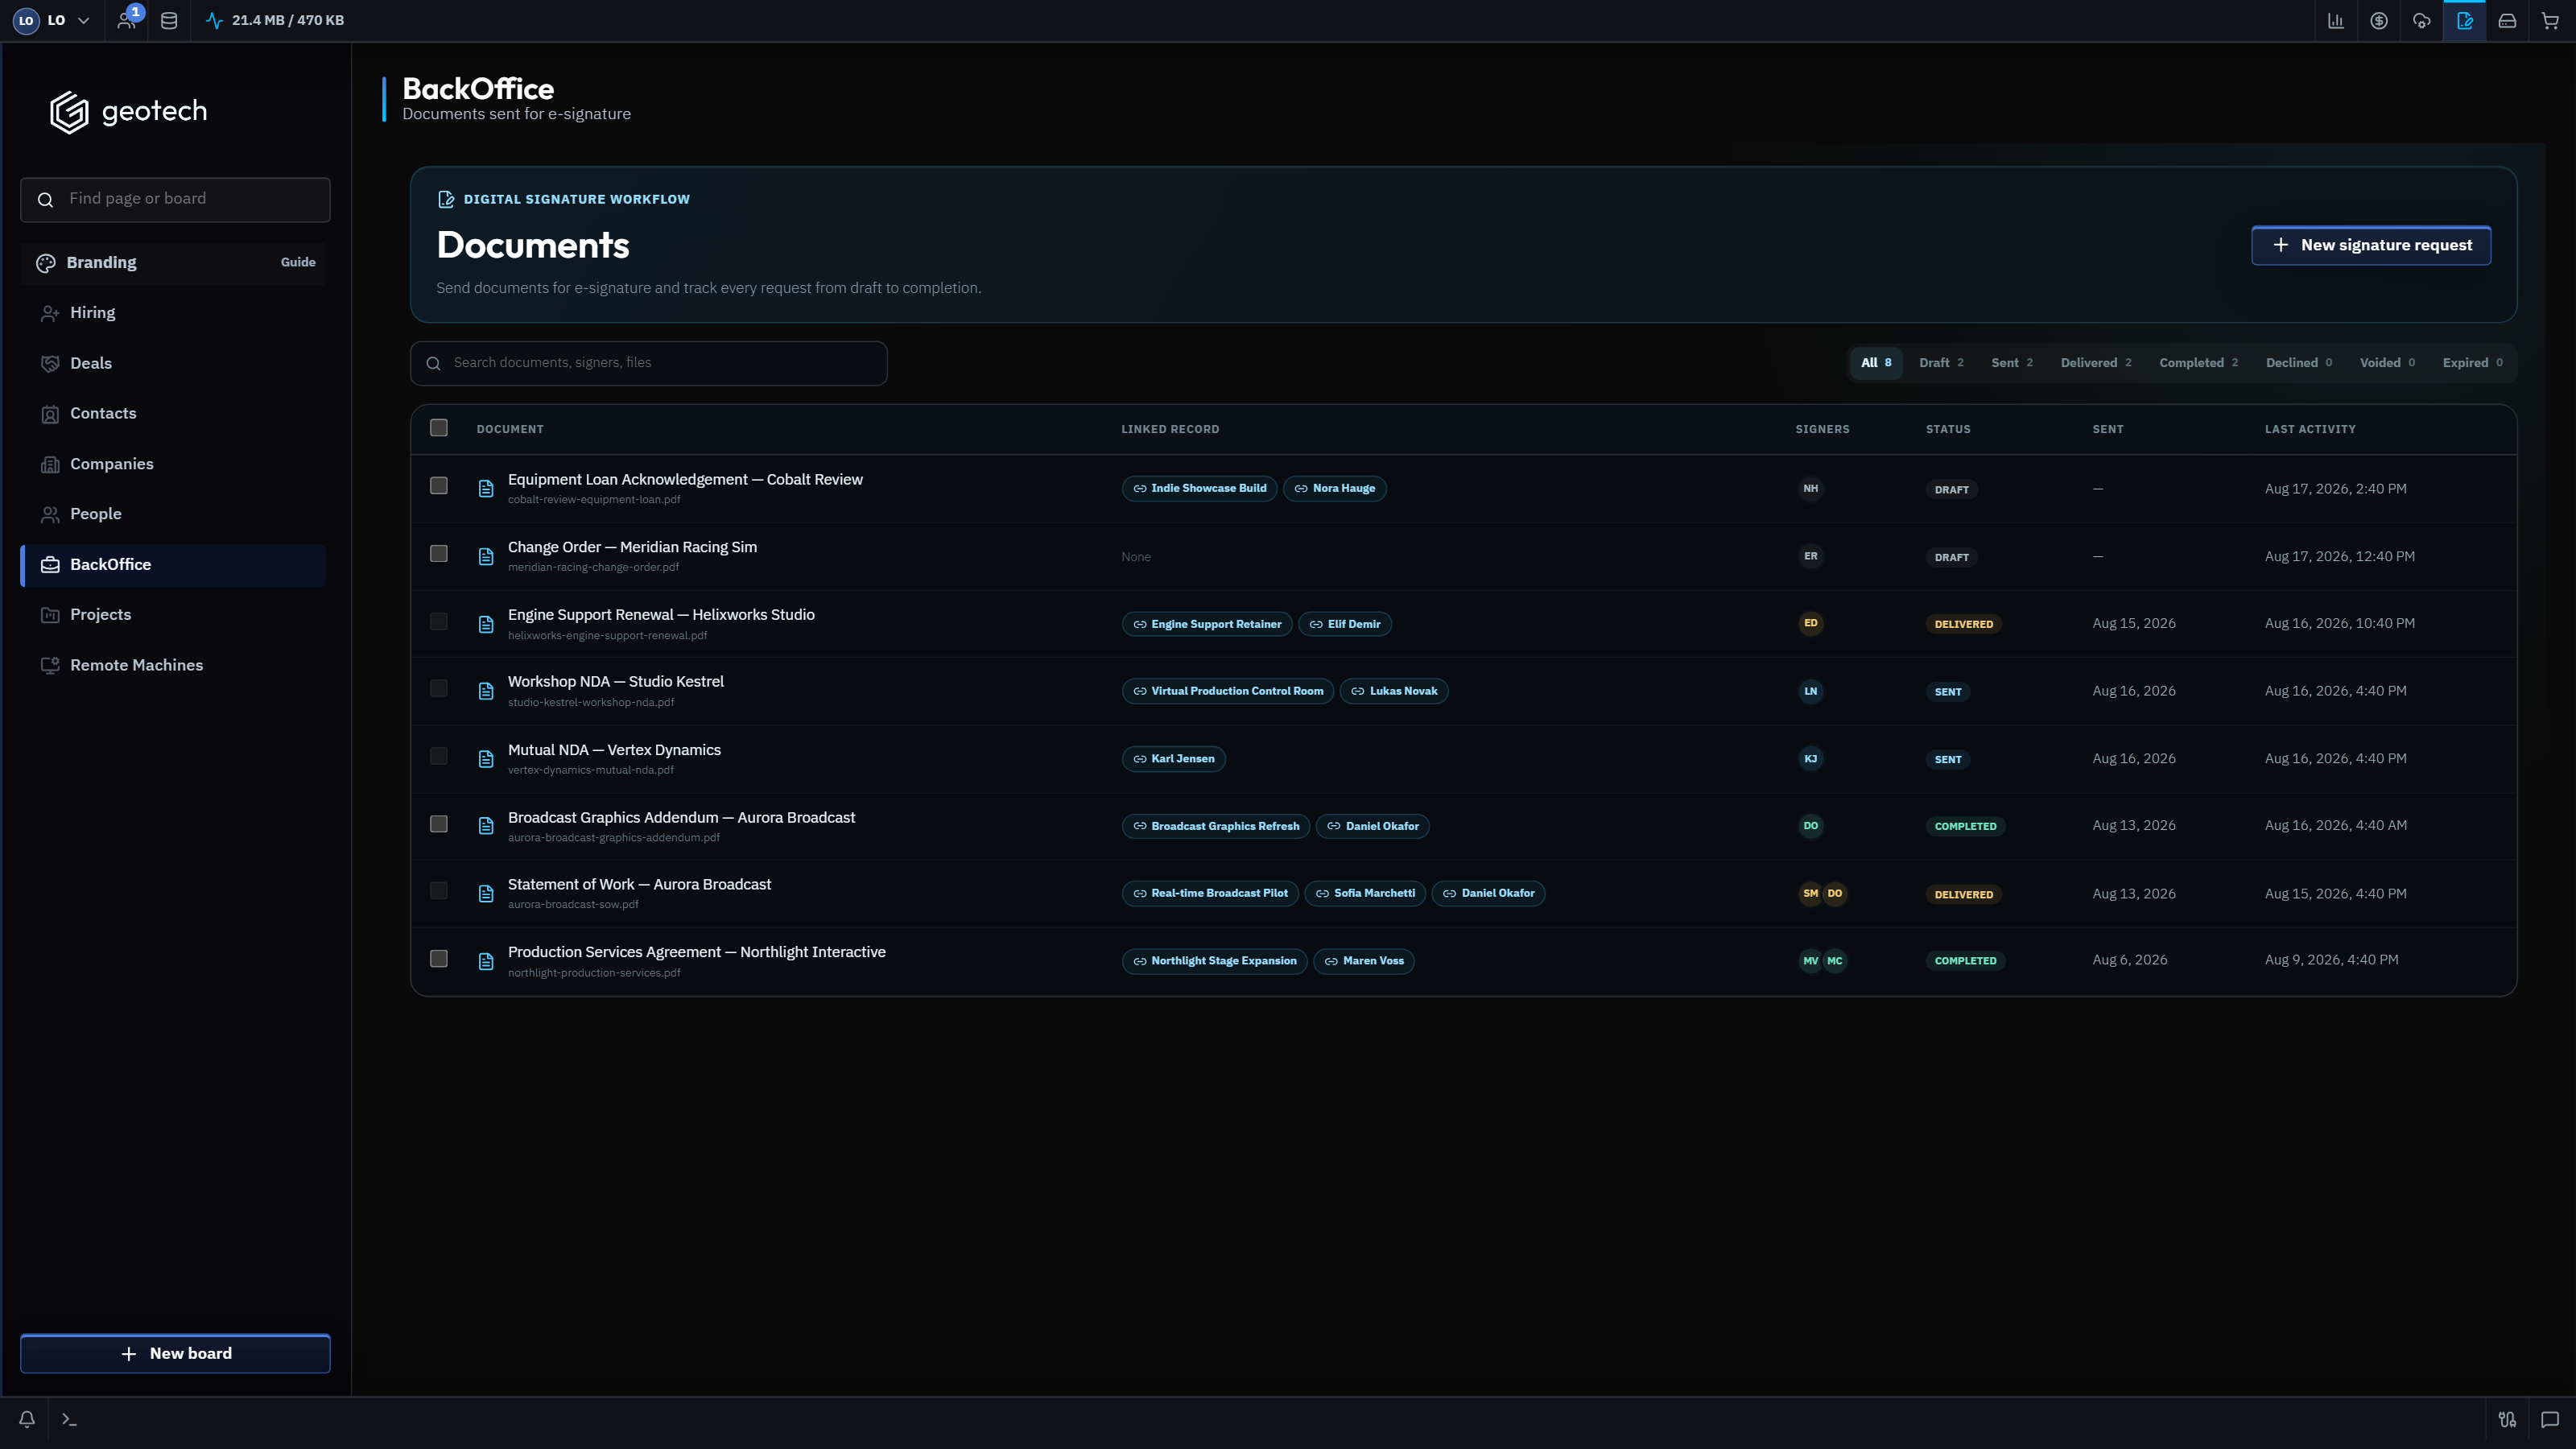Click the geotech logo
2576x1449 pixels.
point(129,111)
